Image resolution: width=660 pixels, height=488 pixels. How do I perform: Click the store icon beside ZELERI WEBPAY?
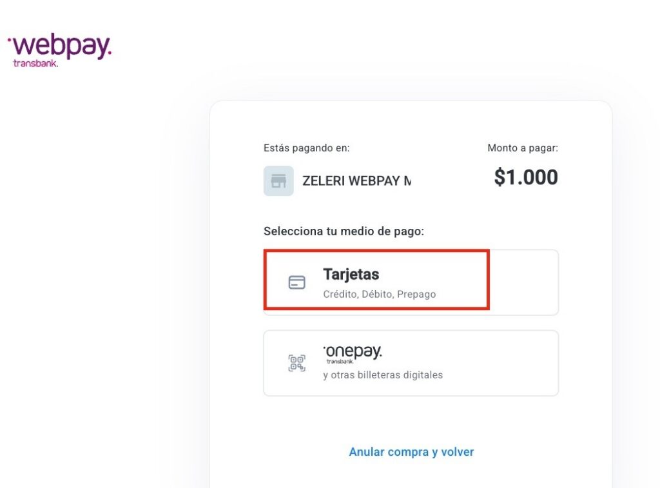tap(278, 181)
